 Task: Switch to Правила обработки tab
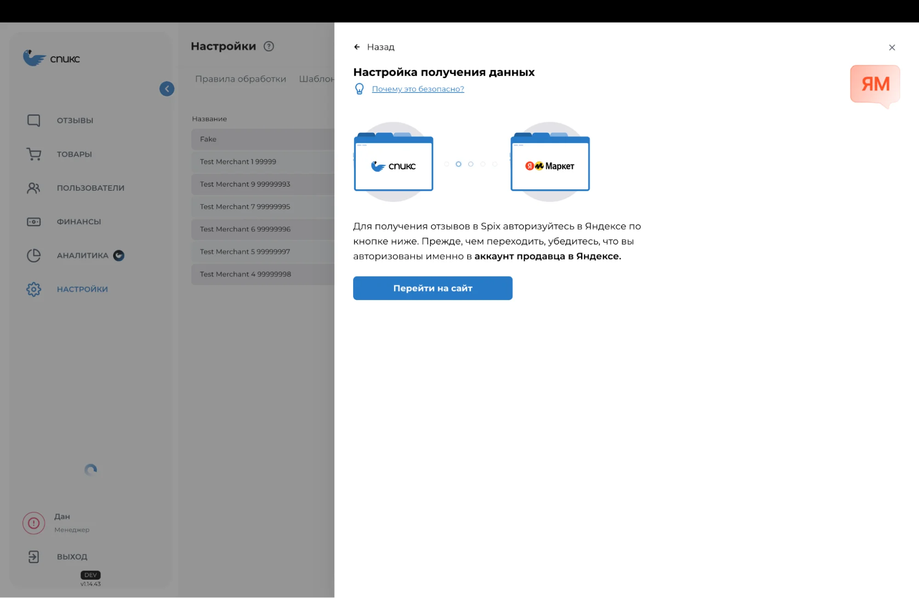(240, 79)
